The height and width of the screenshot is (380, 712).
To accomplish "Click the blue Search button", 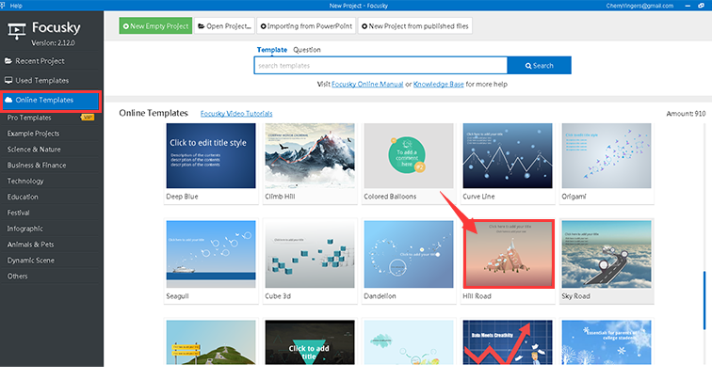I will (539, 65).
